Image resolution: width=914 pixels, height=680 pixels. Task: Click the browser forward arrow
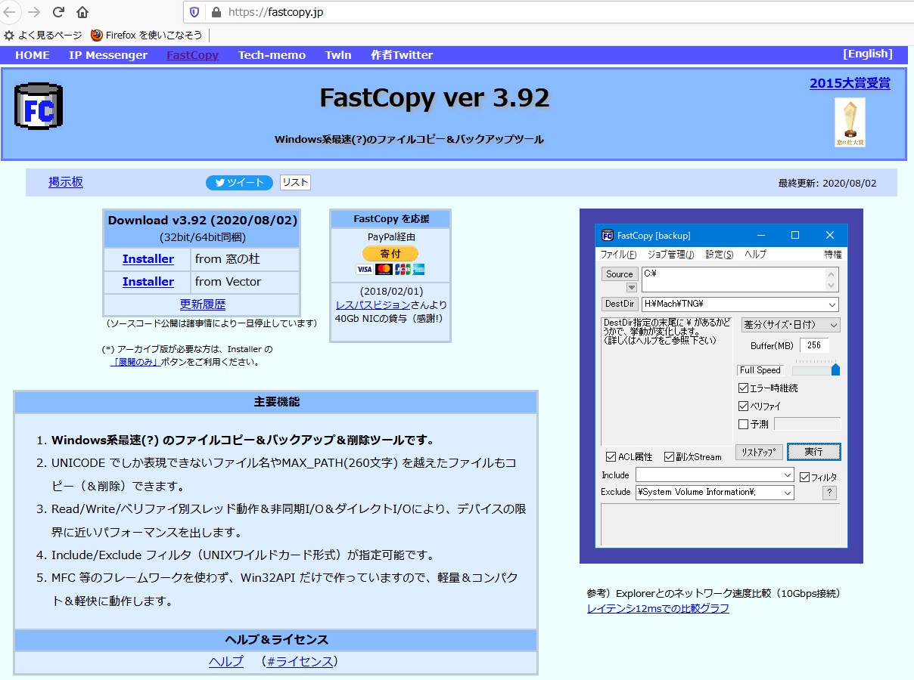click(33, 12)
